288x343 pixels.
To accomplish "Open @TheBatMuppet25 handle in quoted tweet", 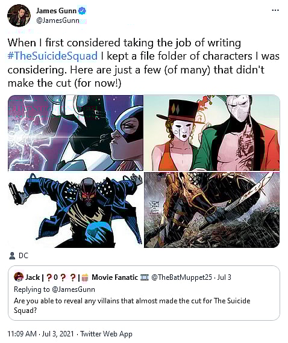I will 182,277.
